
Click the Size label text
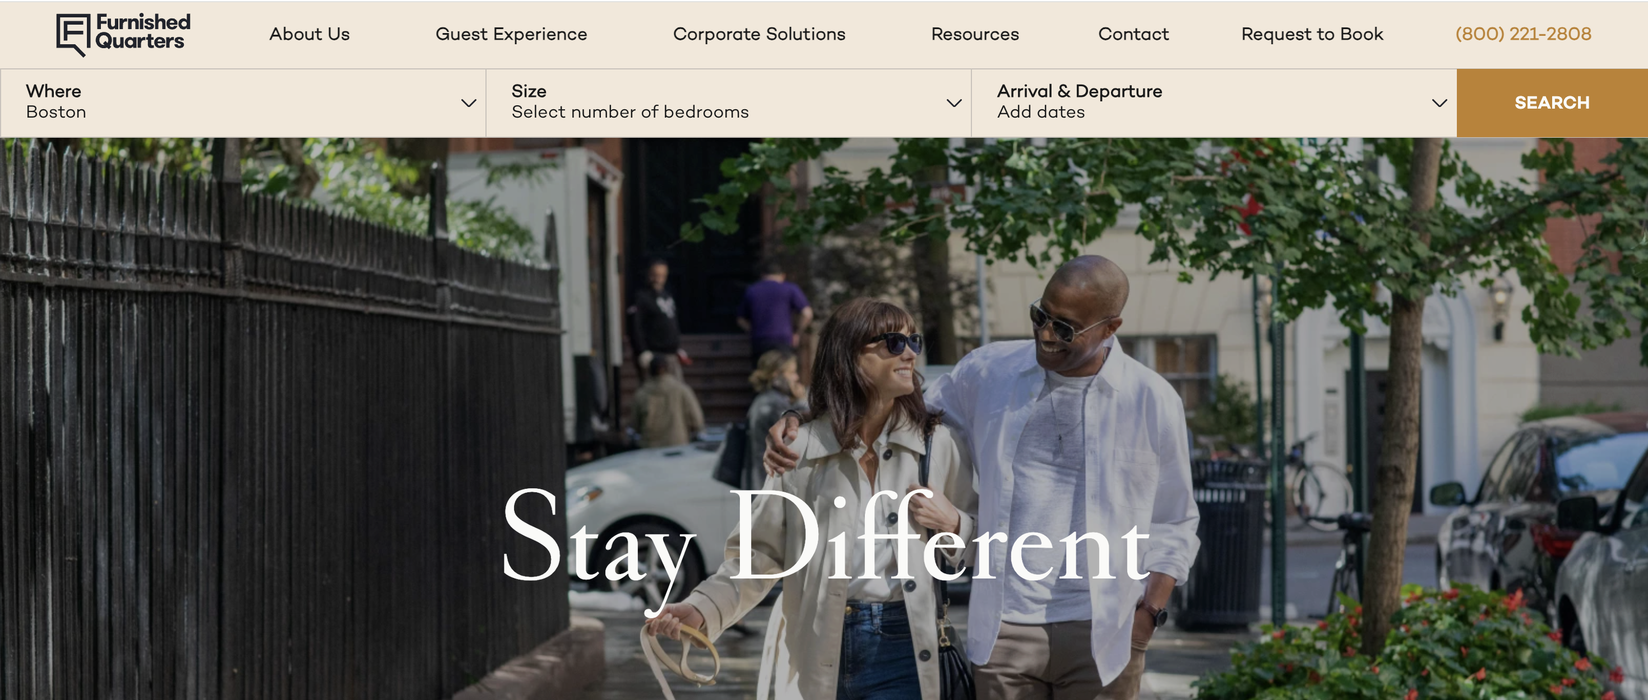coord(529,91)
